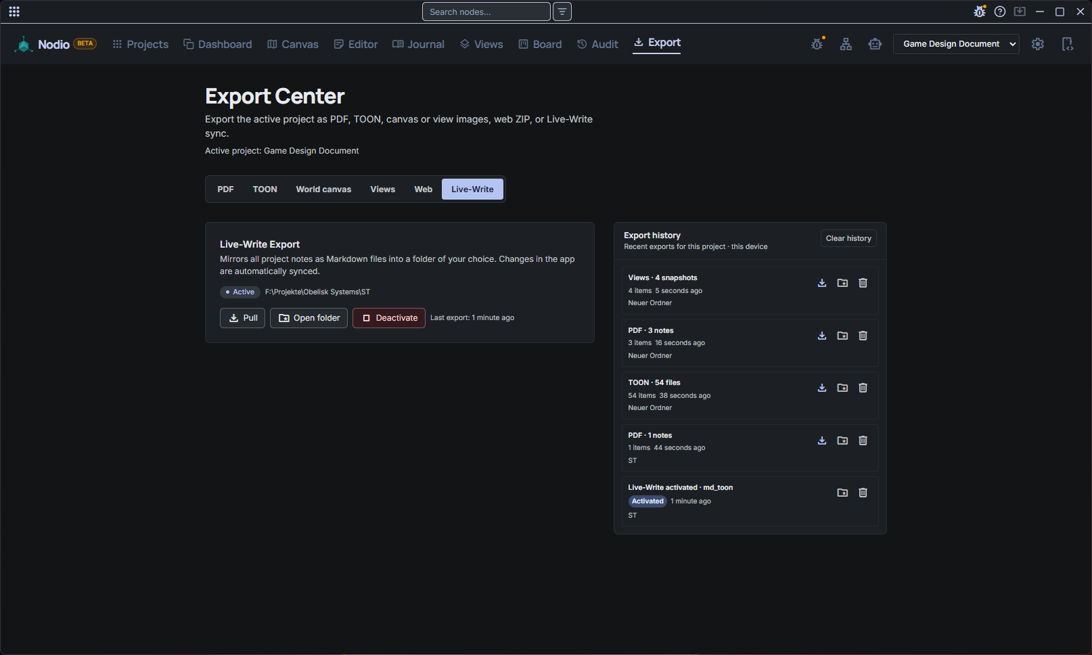Toggle the code panel icon at far right
The width and height of the screenshot is (1092, 655).
click(1067, 44)
